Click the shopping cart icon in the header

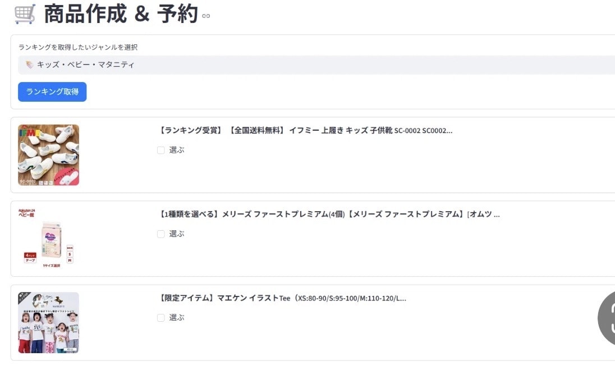click(25, 14)
